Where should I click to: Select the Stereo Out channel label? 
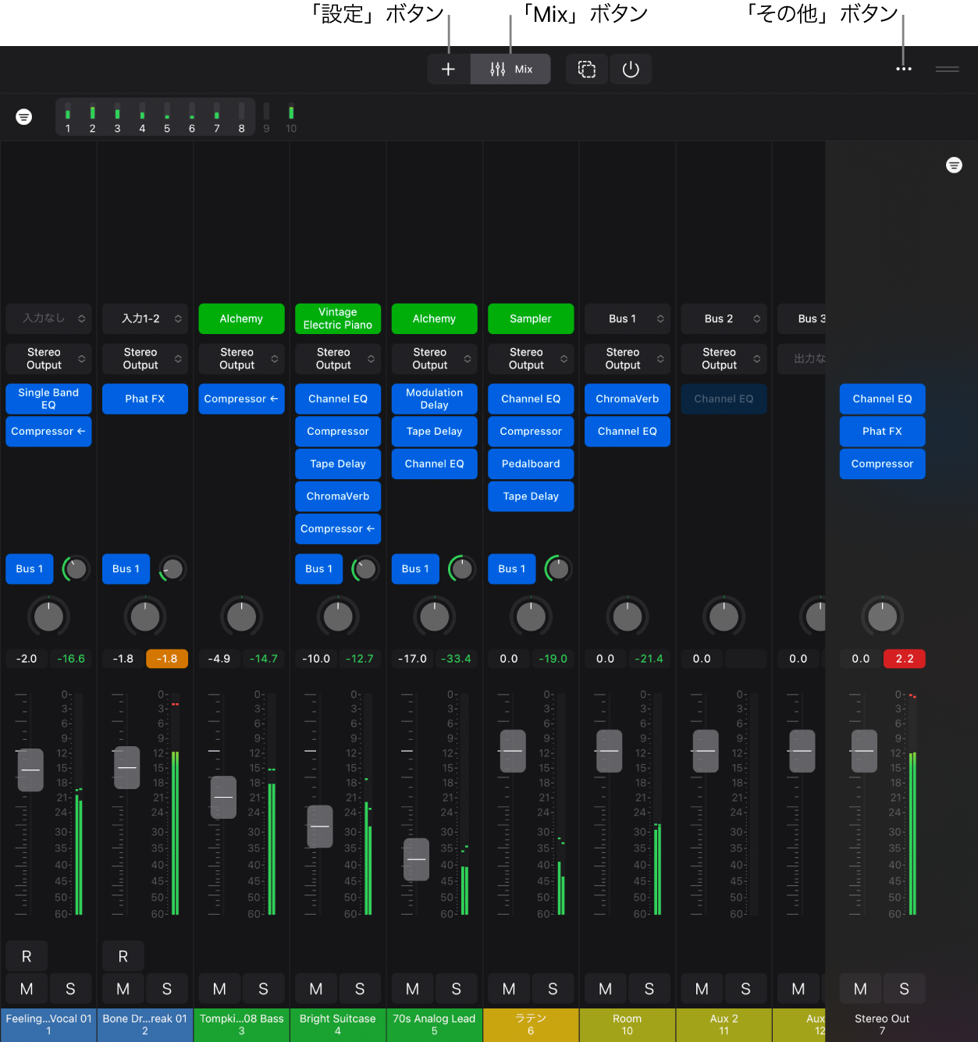(882, 1024)
